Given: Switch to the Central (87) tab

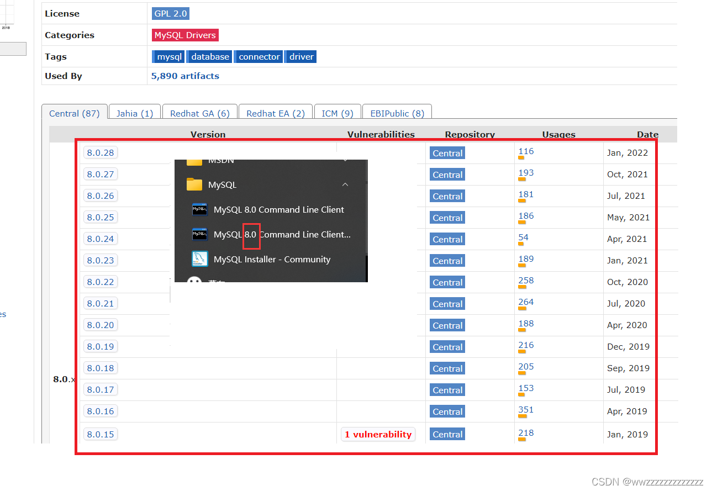Looking at the screenshot, I should pos(75,113).
